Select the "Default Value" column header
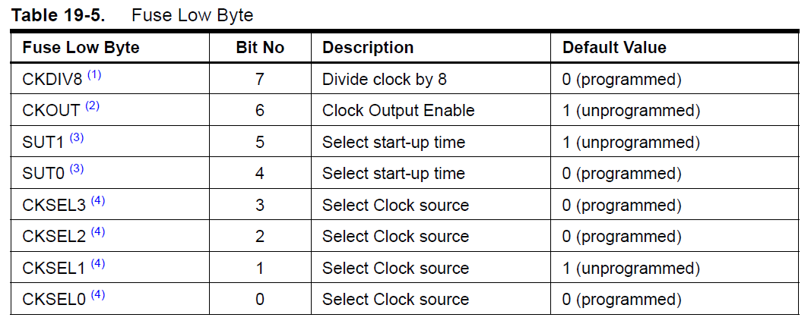This screenshot has height=327, width=811. 614,47
